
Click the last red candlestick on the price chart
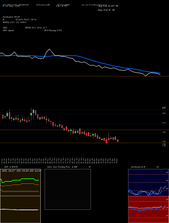click(118, 141)
